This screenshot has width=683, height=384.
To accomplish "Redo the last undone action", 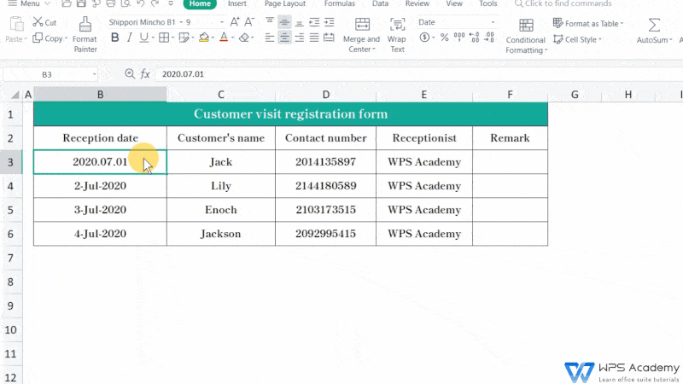I will pos(155,3).
